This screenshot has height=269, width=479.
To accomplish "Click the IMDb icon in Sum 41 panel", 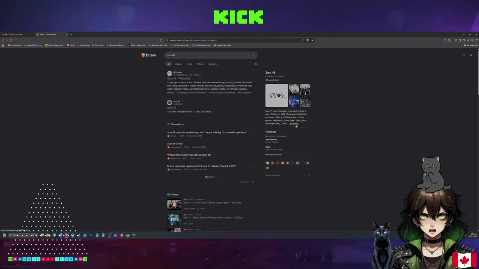I will 283,163.
